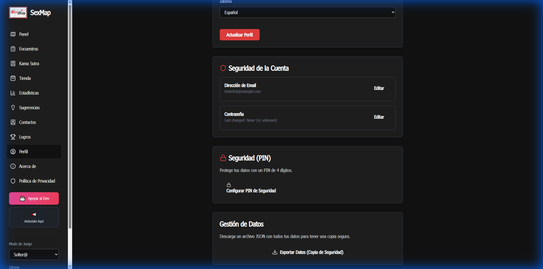Screen dimensions: 543x269
Task: Go to the Perfil section
Action: coord(23,152)
